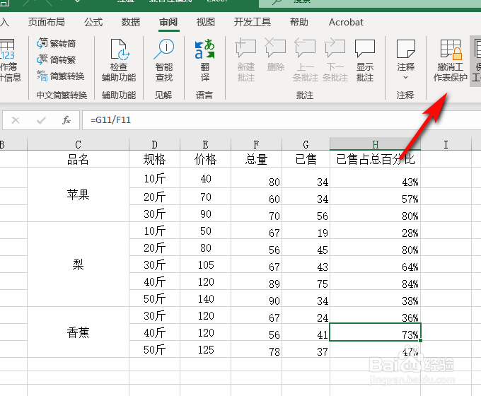The width and height of the screenshot is (481, 396).
Task: Click the percentage cell showing 64%
Action: tap(375, 264)
